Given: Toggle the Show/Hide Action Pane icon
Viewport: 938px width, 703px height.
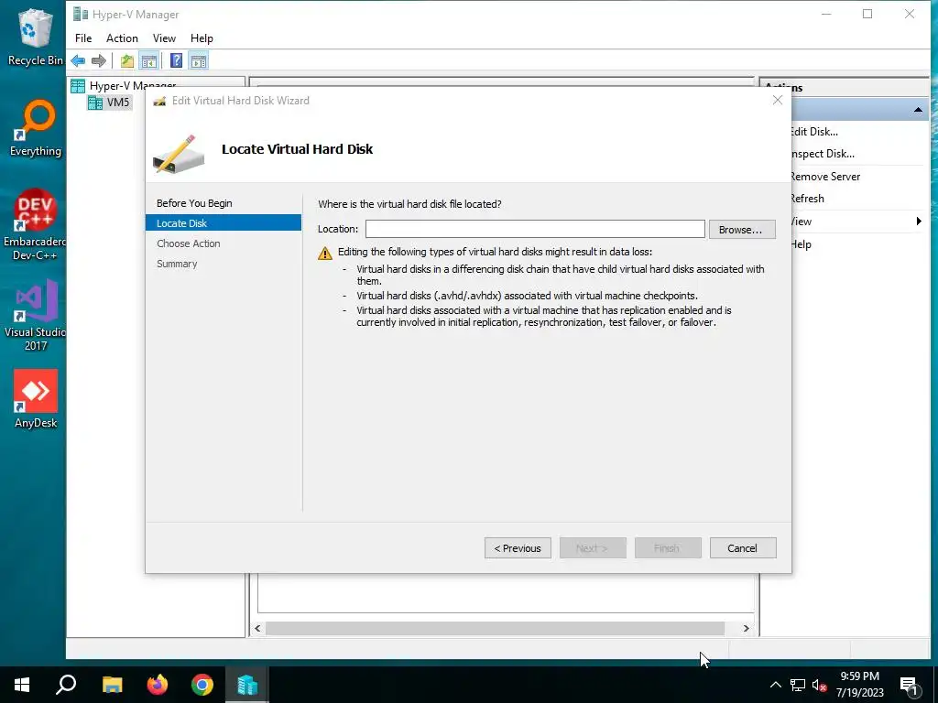Looking at the screenshot, I should pyautogui.click(x=199, y=60).
